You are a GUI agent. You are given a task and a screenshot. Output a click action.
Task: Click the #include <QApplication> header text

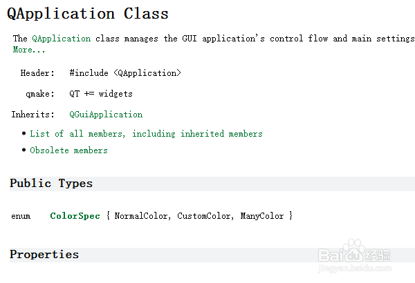coord(125,73)
